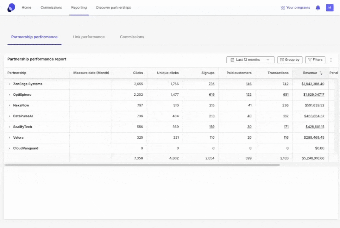Click the Partnership performance report title
This screenshot has width=340, height=228.
pyautogui.click(x=37, y=59)
